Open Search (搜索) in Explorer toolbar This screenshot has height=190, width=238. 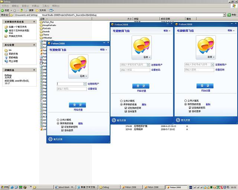(x=29, y=10)
